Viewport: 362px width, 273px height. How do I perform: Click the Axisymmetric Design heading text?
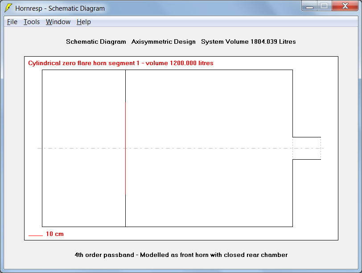click(x=164, y=41)
